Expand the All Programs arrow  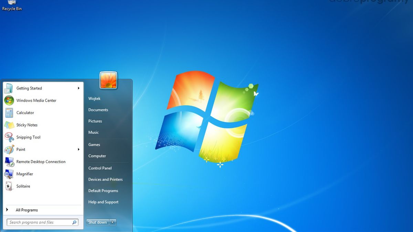pyautogui.click(x=7, y=210)
